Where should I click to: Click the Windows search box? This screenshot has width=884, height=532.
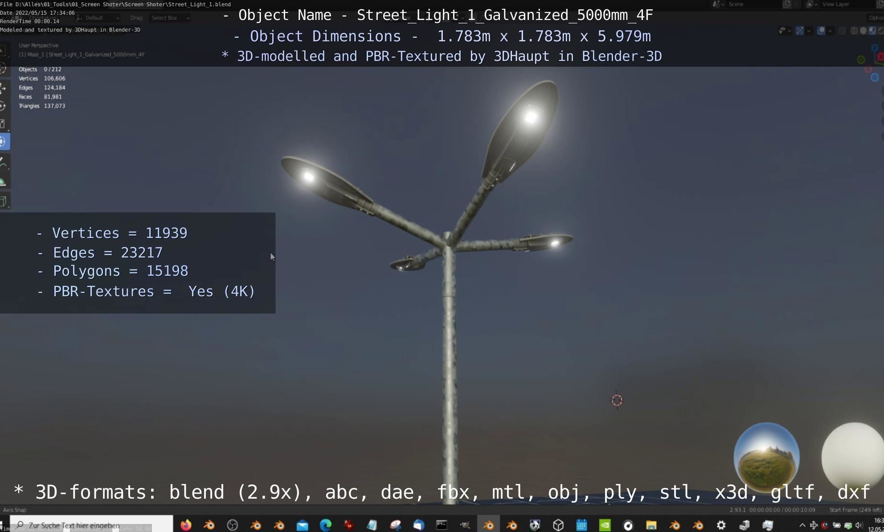(92, 525)
